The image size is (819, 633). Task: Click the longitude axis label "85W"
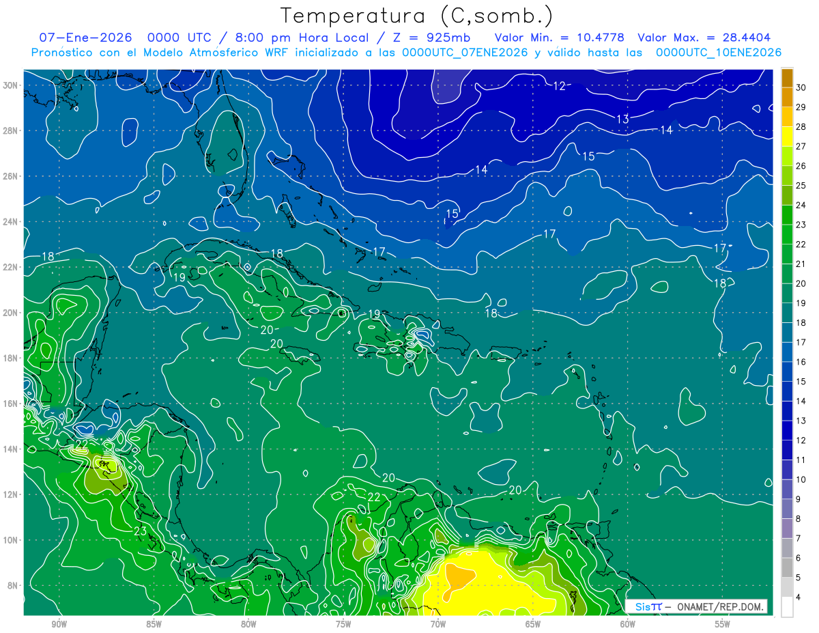pyautogui.click(x=154, y=624)
